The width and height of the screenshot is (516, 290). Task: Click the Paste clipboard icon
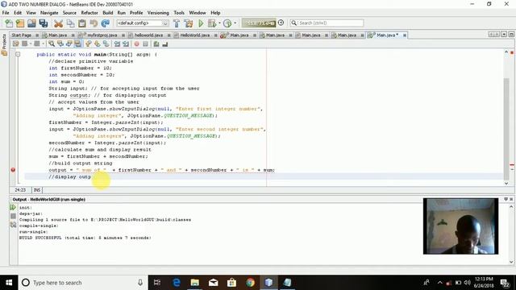82,23
